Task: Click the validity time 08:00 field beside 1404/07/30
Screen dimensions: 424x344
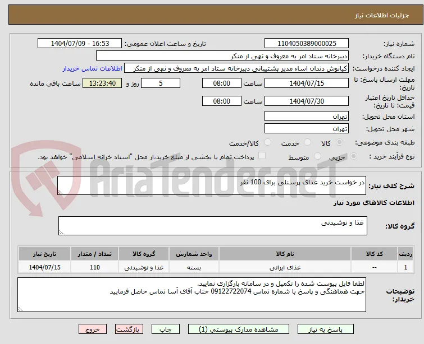Action: point(221,101)
